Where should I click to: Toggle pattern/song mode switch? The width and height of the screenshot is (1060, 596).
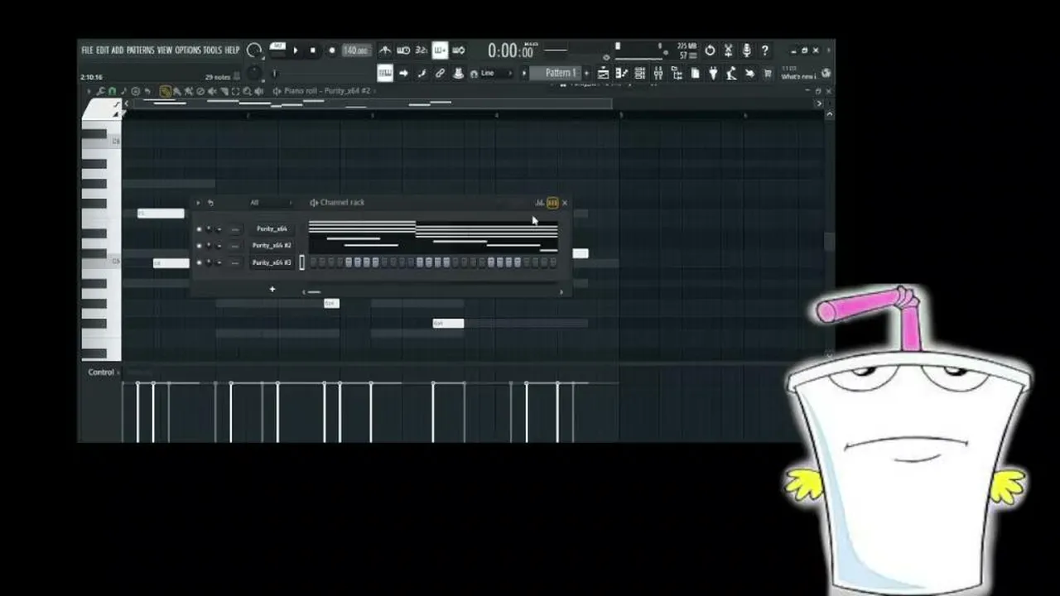(277, 50)
